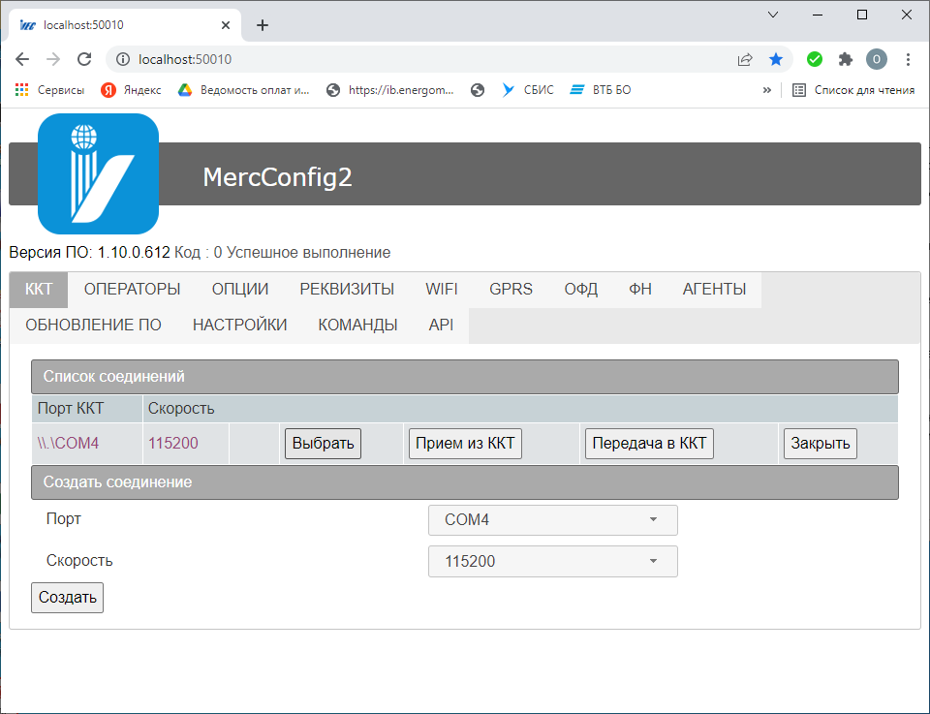Close the localhost:50010 browser tab
The height and width of the screenshot is (714, 930).
226,25
